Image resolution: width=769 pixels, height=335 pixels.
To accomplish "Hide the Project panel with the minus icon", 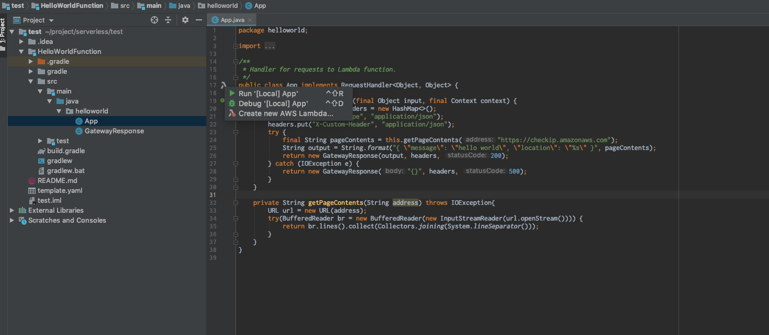I will [199, 20].
